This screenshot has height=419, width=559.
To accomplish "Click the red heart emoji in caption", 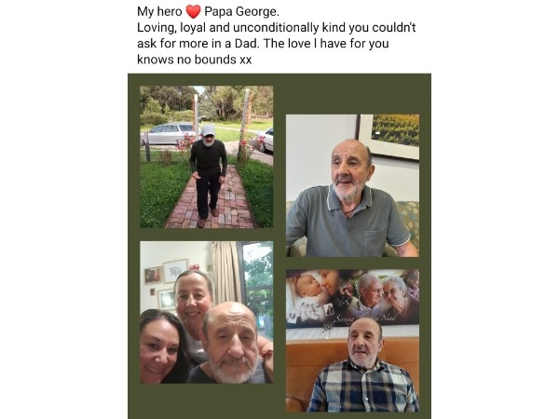I will (193, 12).
